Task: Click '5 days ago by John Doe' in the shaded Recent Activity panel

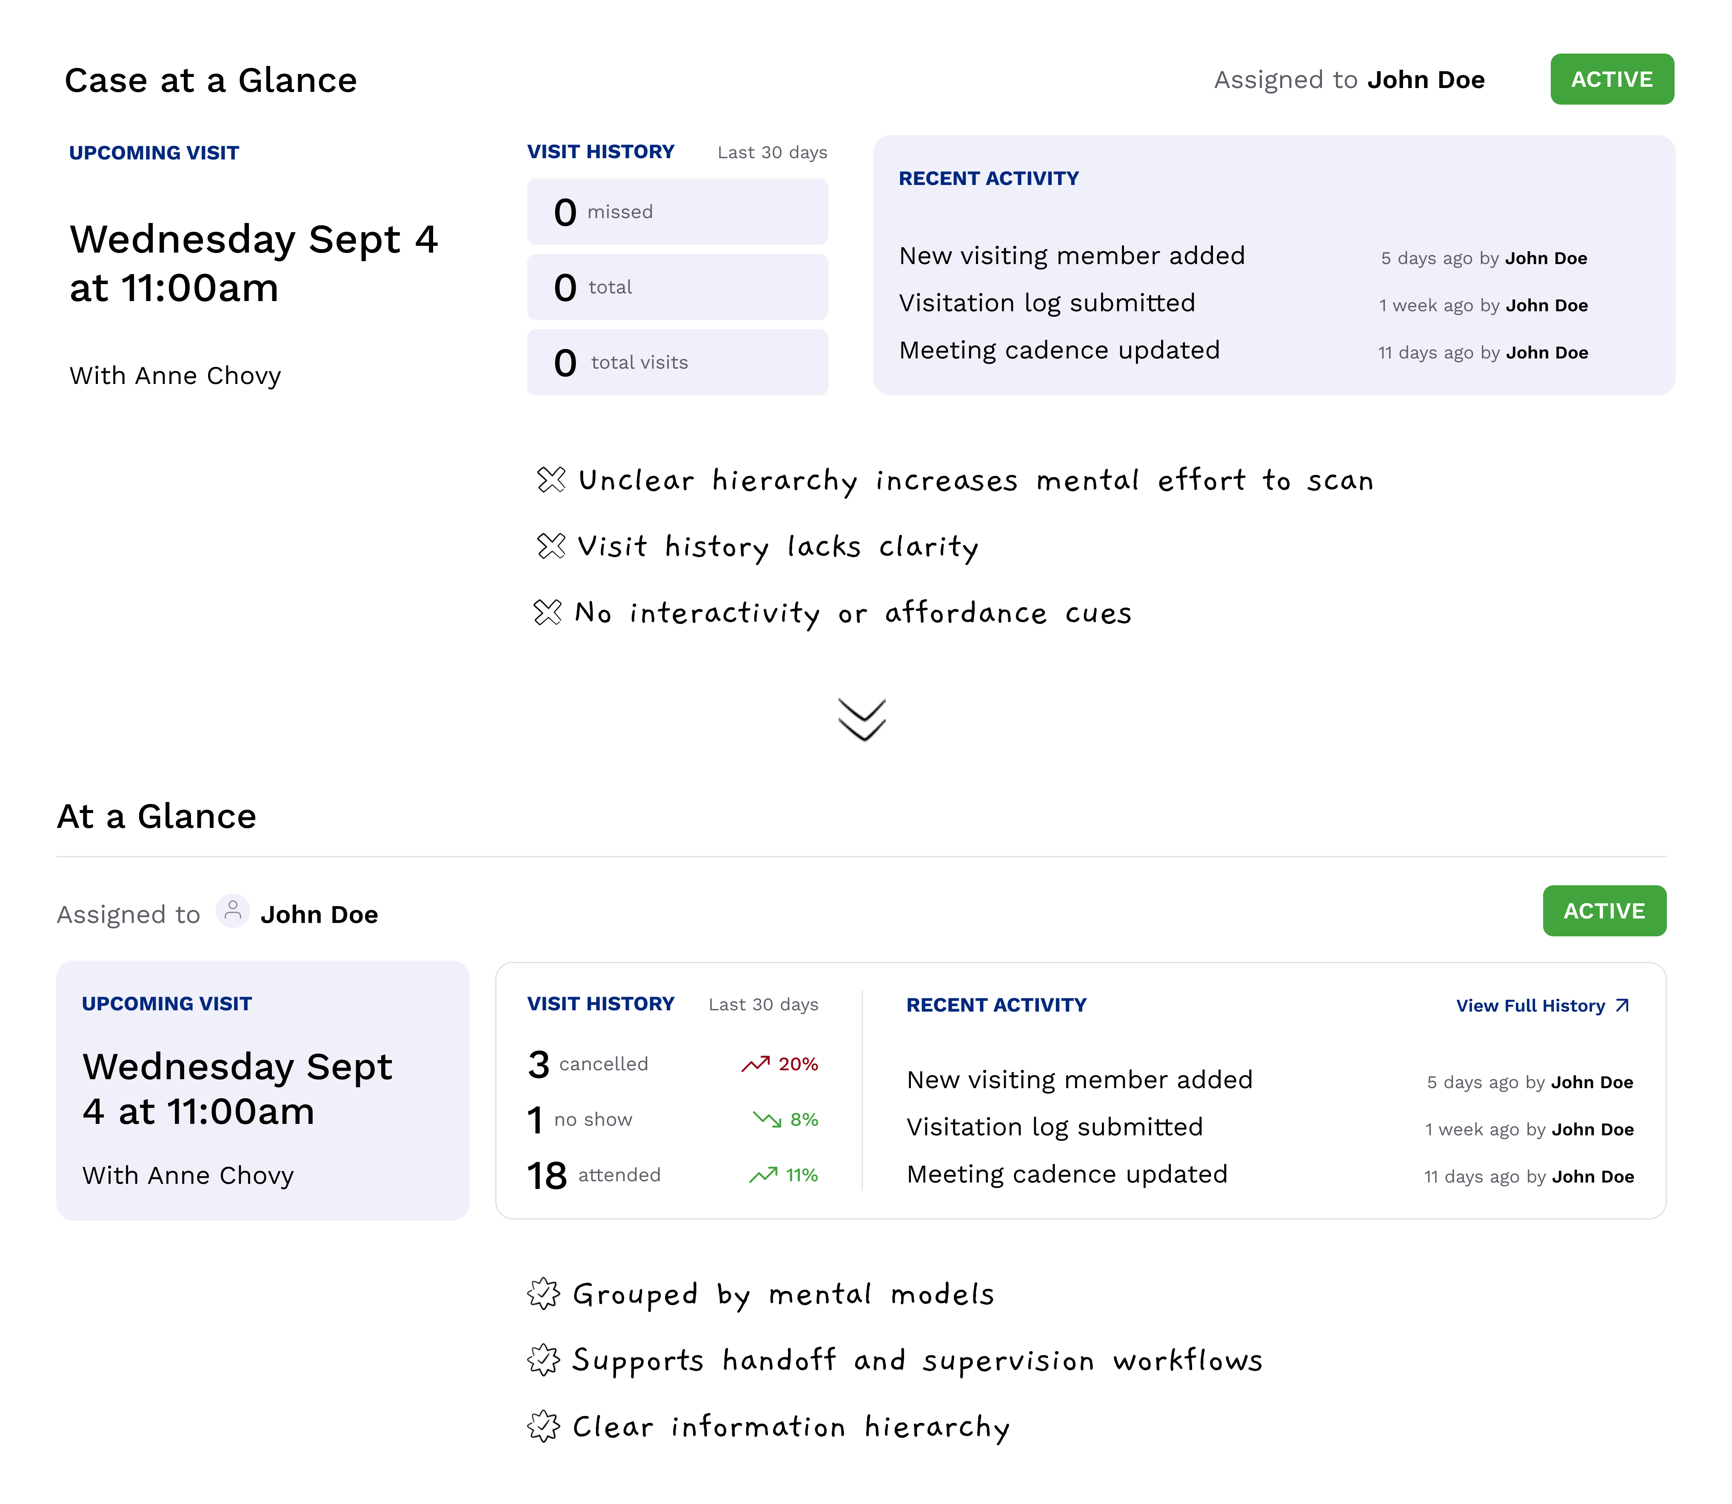Action: click(1484, 259)
